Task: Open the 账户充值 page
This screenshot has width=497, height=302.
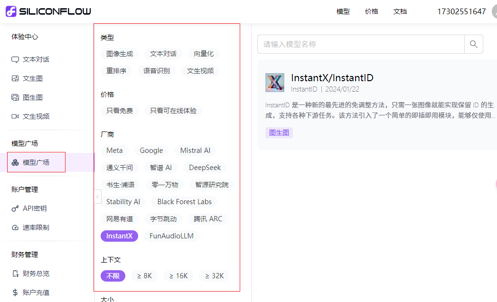Action: (x=36, y=293)
